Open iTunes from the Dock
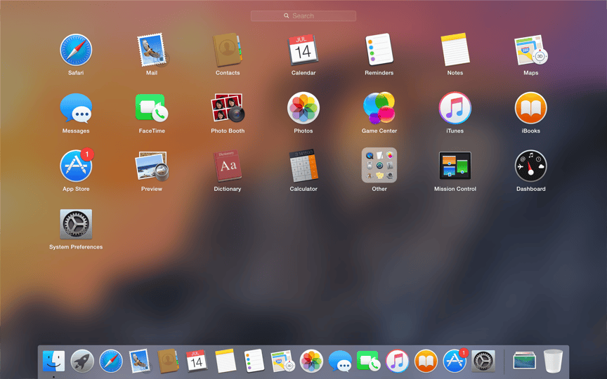Image resolution: width=607 pixels, height=379 pixels. tap(397, 361)
